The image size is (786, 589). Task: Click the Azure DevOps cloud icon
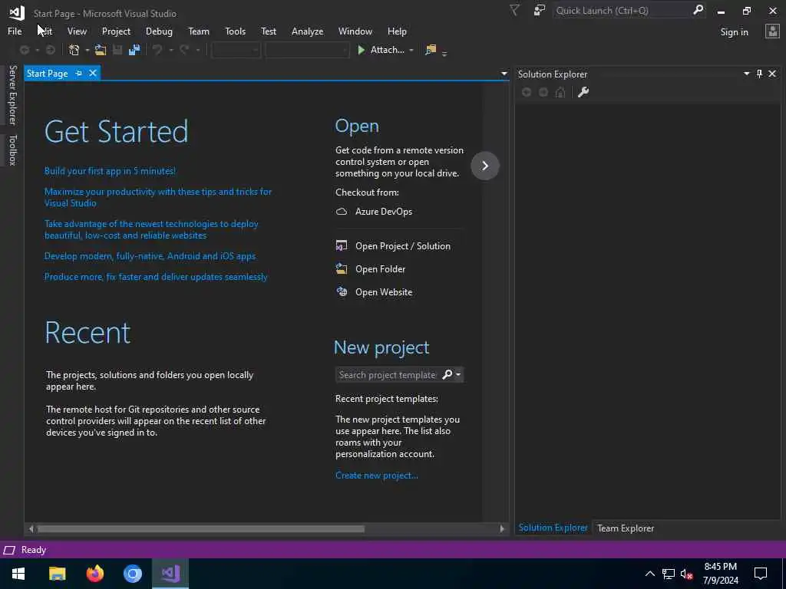point(342,212)
